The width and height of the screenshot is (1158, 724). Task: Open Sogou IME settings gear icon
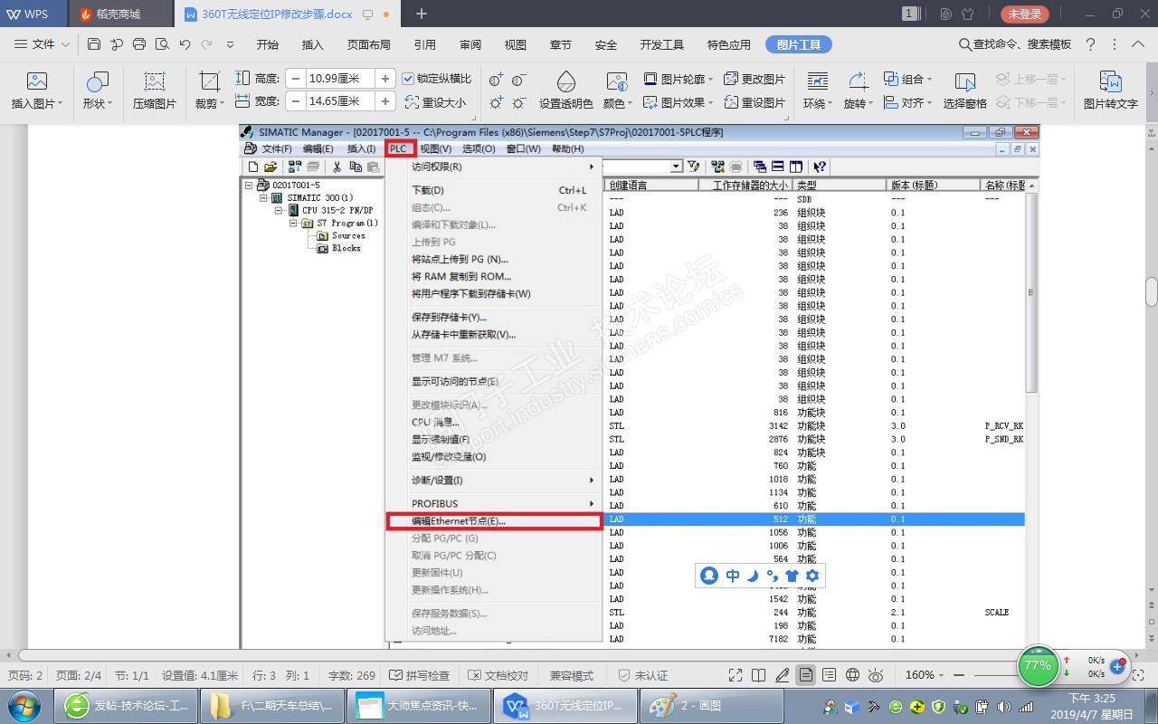pyautogui.click(x=812, y=576)
